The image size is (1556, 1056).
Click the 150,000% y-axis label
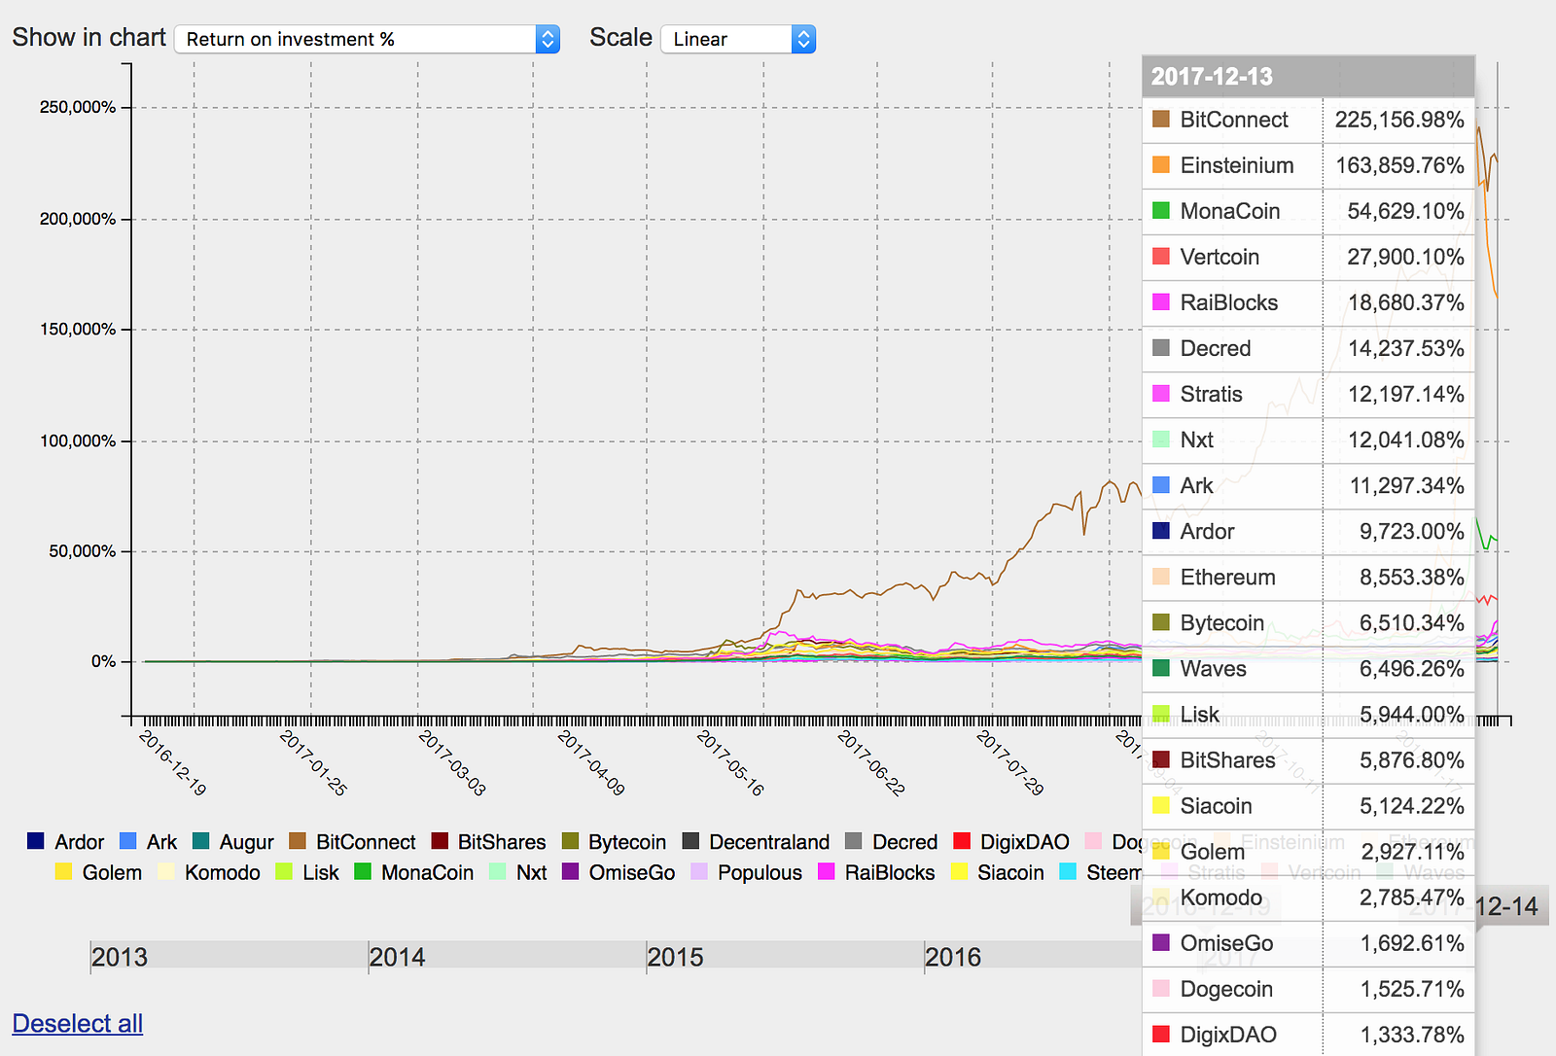[x=78, y=329]
